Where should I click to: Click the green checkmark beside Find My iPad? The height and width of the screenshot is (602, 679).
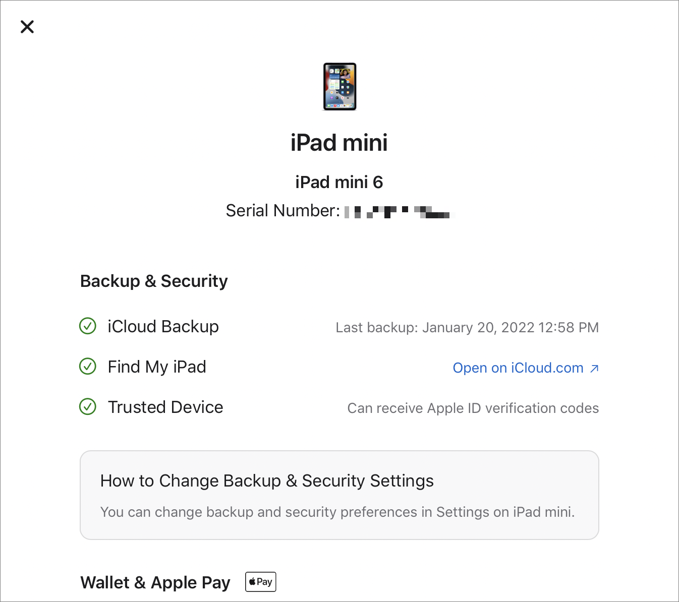(87, 367)
